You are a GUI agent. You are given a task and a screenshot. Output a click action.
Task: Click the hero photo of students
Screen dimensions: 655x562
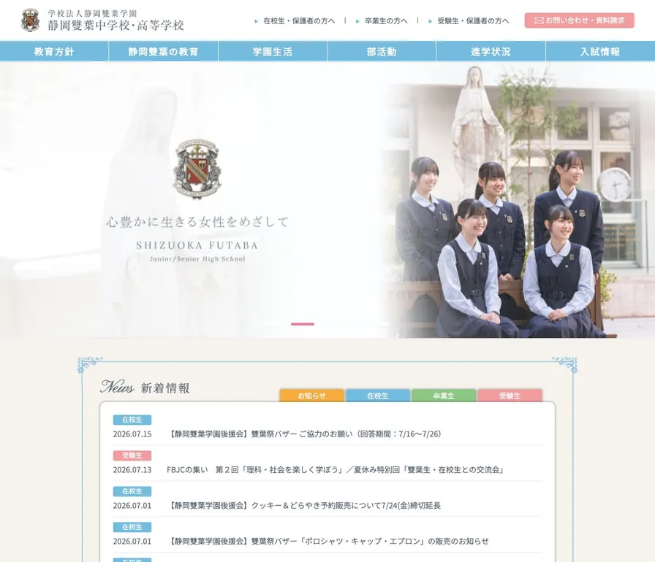518,200
